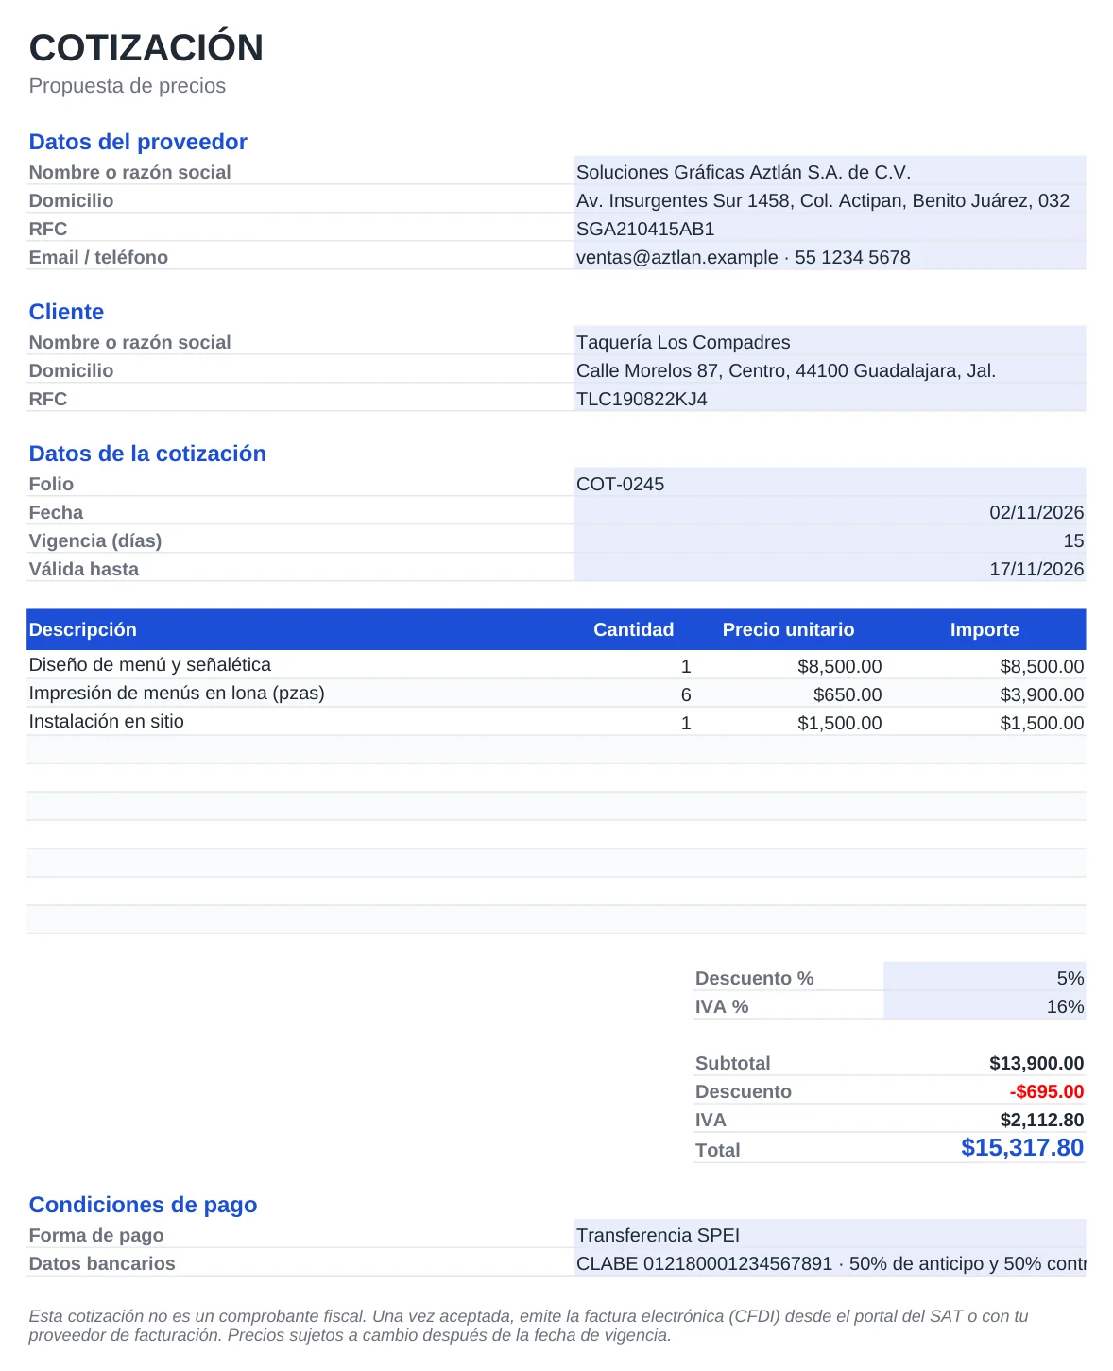Edit the IVA percentage '16%'
The height and width of the screenshot is (1371, 1113).
pyautogui.click(x=985, y=1005)
